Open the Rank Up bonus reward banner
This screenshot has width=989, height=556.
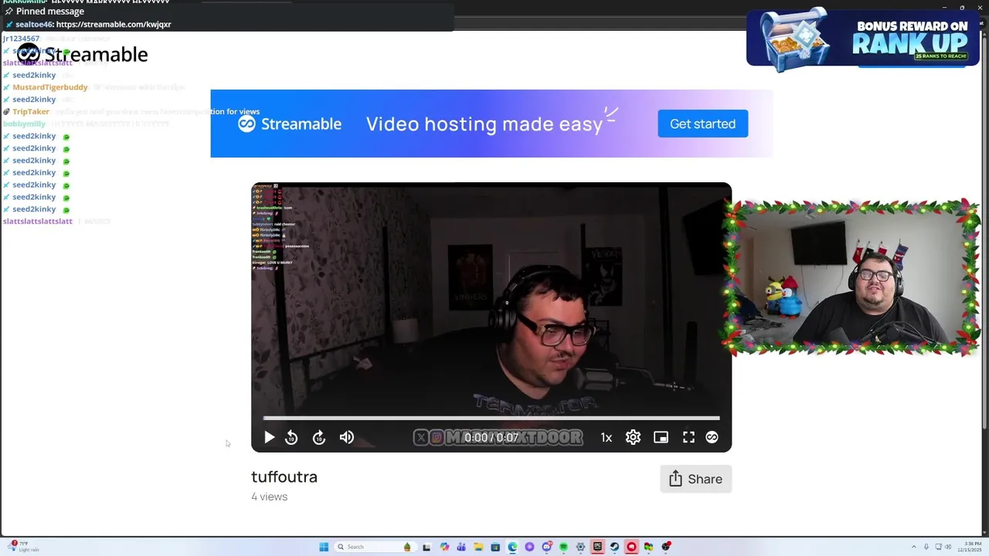[862, 37]
